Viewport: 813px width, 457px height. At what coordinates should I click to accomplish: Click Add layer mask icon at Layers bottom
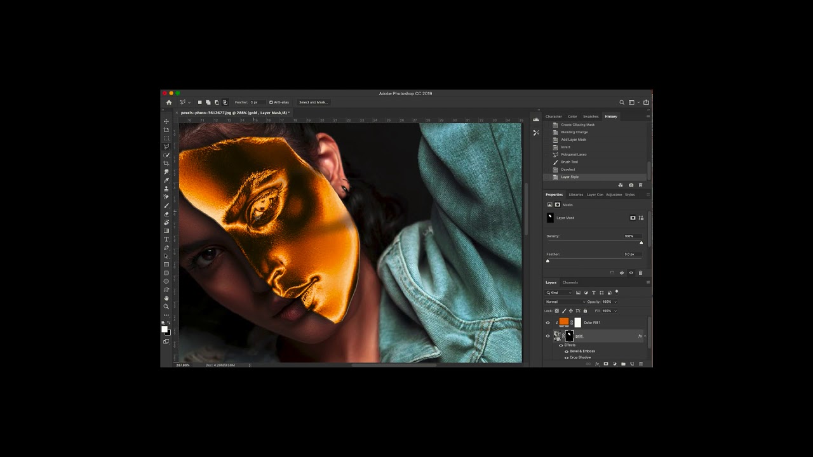tap(606, 364)
